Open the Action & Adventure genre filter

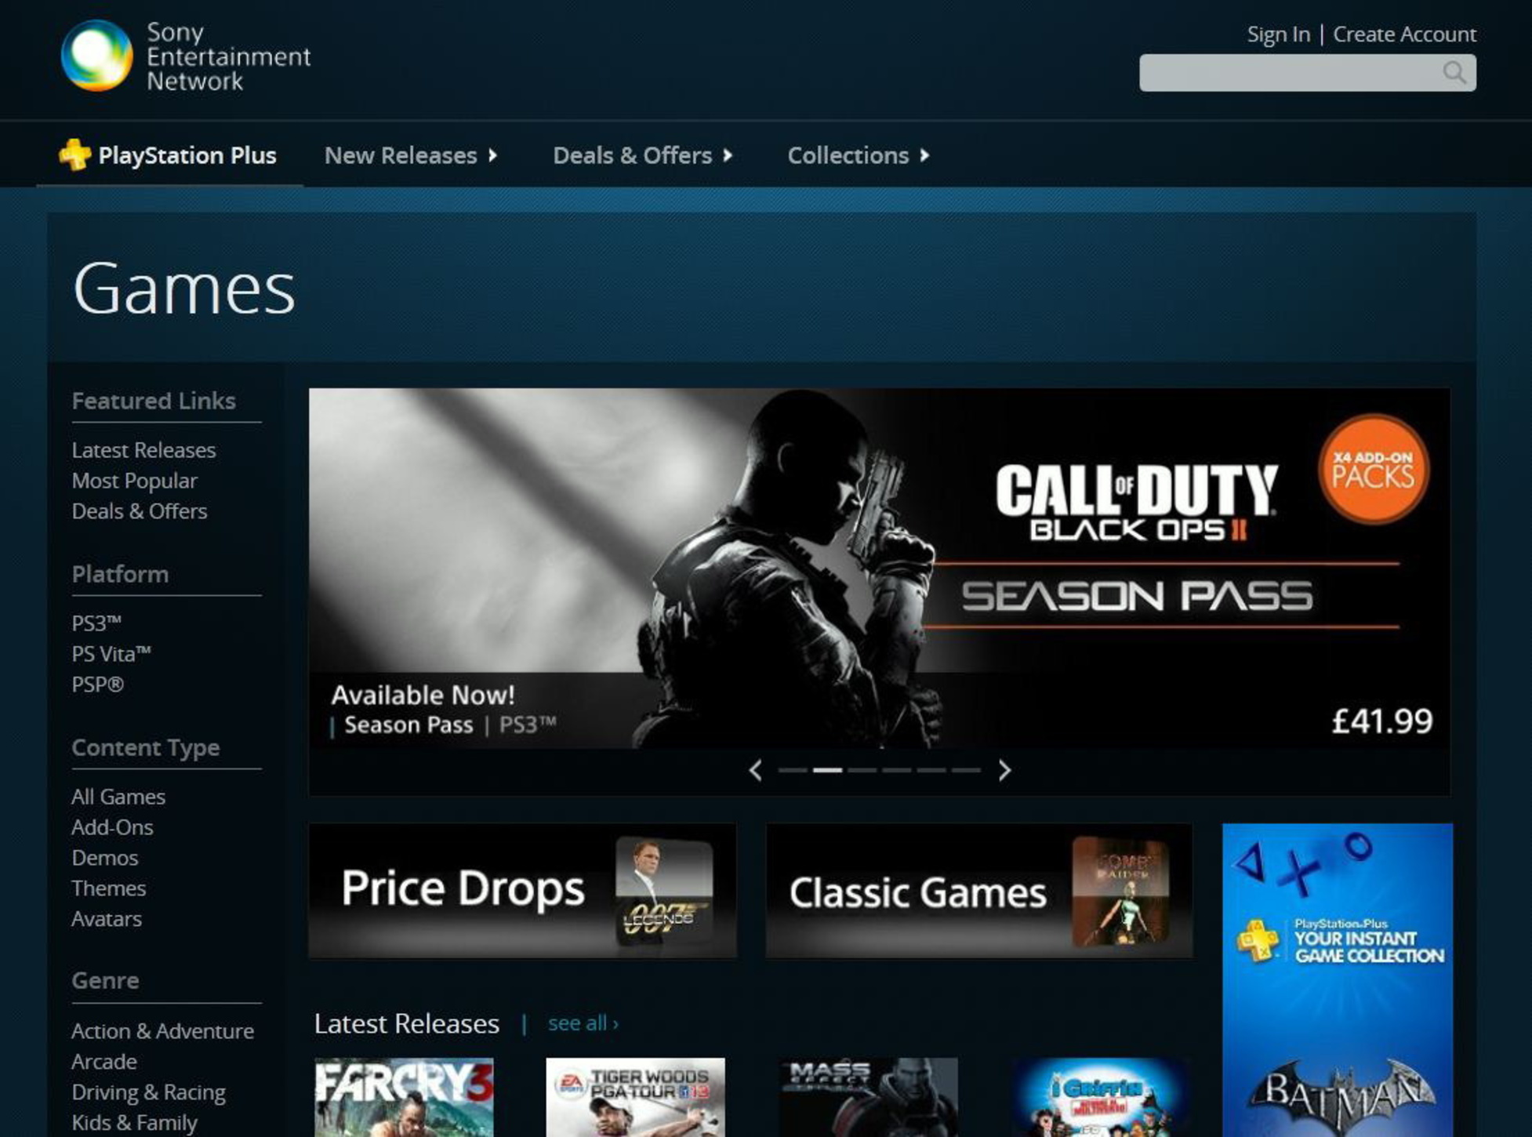tap(162, 1030)
